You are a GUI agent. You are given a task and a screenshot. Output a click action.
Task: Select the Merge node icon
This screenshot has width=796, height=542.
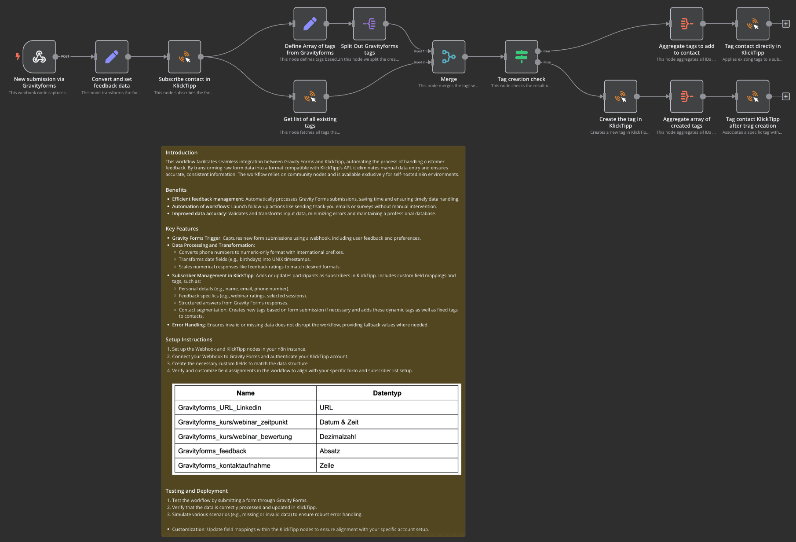click(449, 57)
